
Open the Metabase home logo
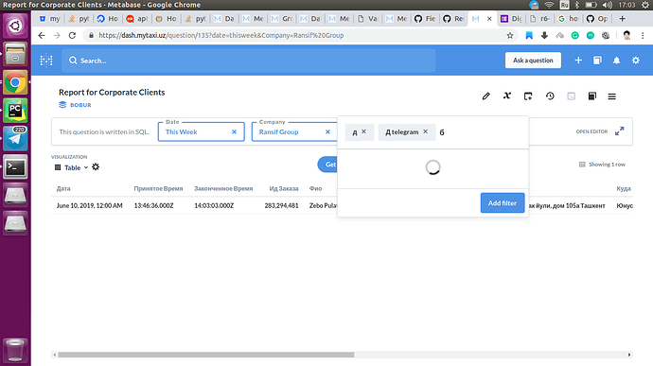46,61
